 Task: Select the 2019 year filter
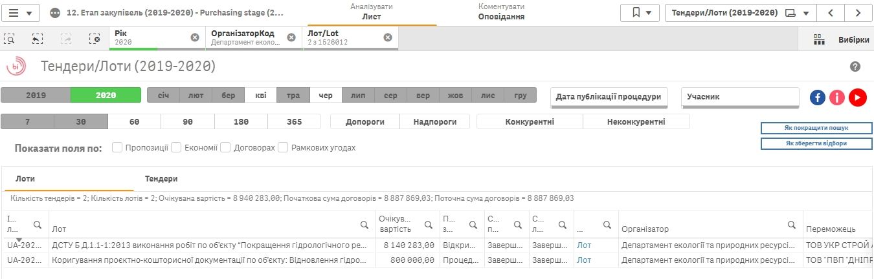click(36, 95)
